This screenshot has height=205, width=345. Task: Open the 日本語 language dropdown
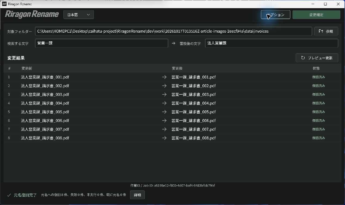[79, 15]
